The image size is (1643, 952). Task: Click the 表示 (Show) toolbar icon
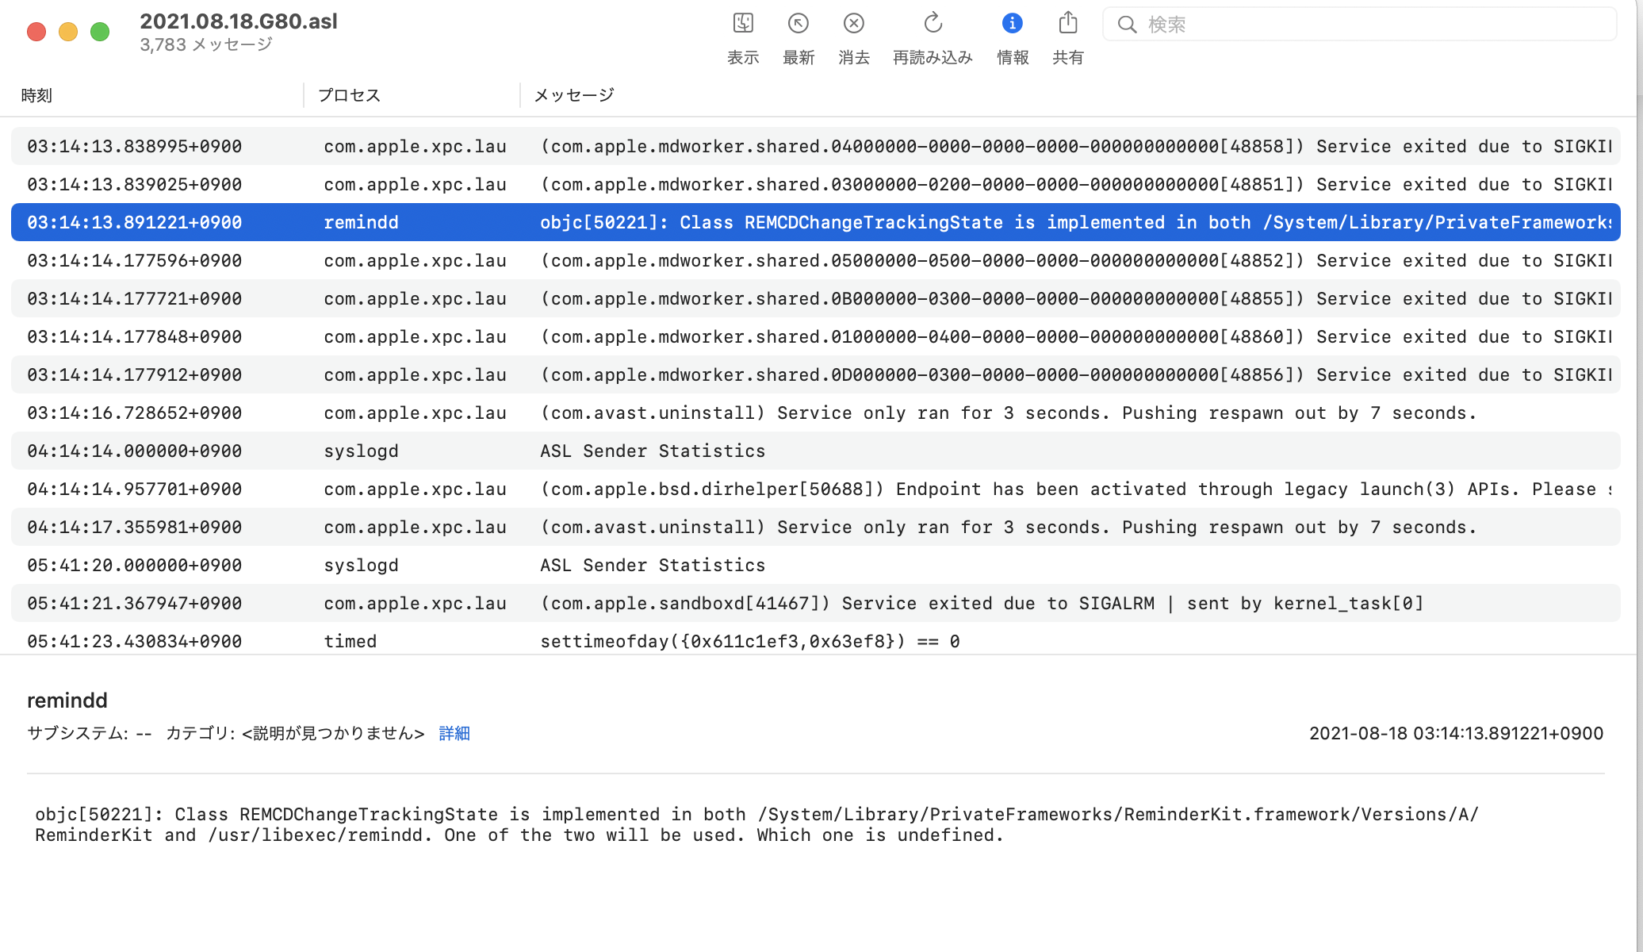coord(743,24)
